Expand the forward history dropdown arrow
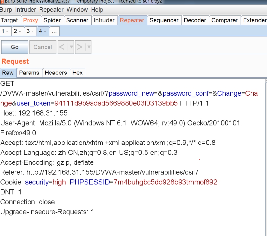 click(x=89, y=47)
